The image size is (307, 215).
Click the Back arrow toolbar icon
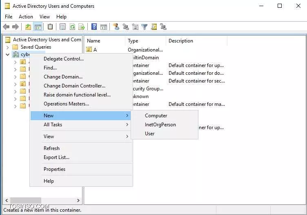[x=6, y=27]
